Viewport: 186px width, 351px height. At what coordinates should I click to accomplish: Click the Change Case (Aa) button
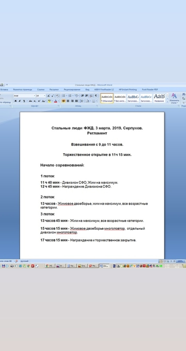coord(44,101)
